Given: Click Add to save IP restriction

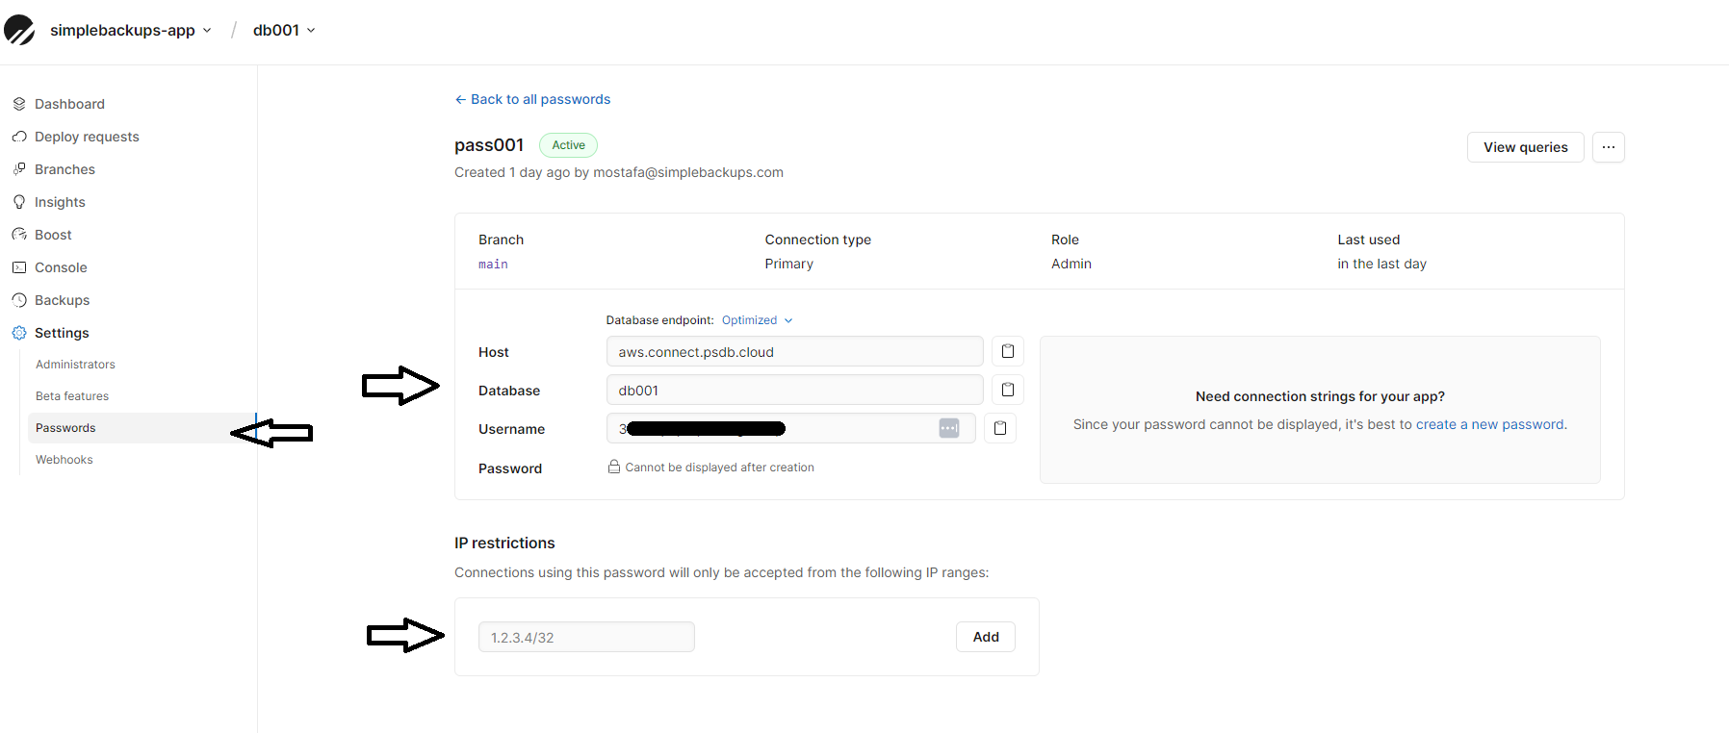Looking at the screenshot, I should pyautogui.click(x=985, y=637).
